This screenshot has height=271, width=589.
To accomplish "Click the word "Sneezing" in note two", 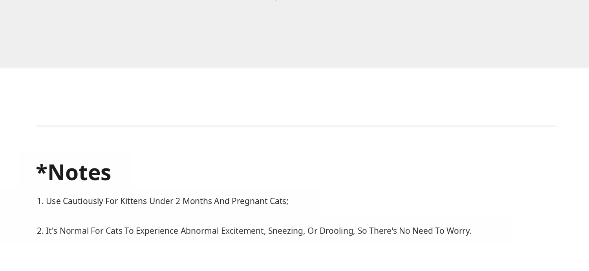I will (286, 231).
